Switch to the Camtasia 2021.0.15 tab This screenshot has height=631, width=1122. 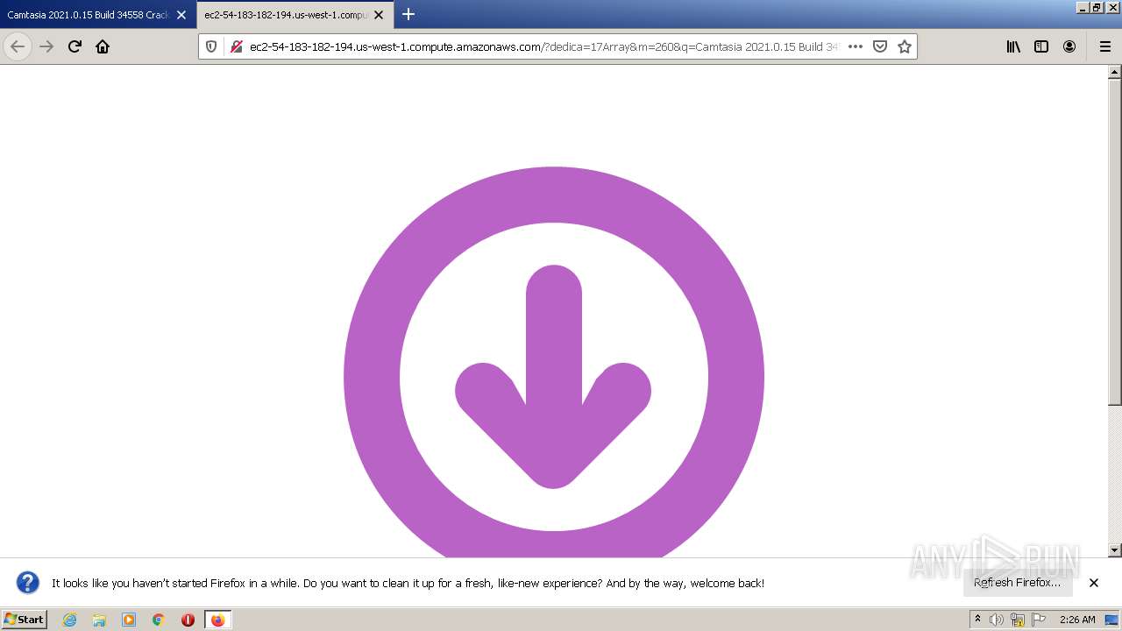(x=88, y=15)
